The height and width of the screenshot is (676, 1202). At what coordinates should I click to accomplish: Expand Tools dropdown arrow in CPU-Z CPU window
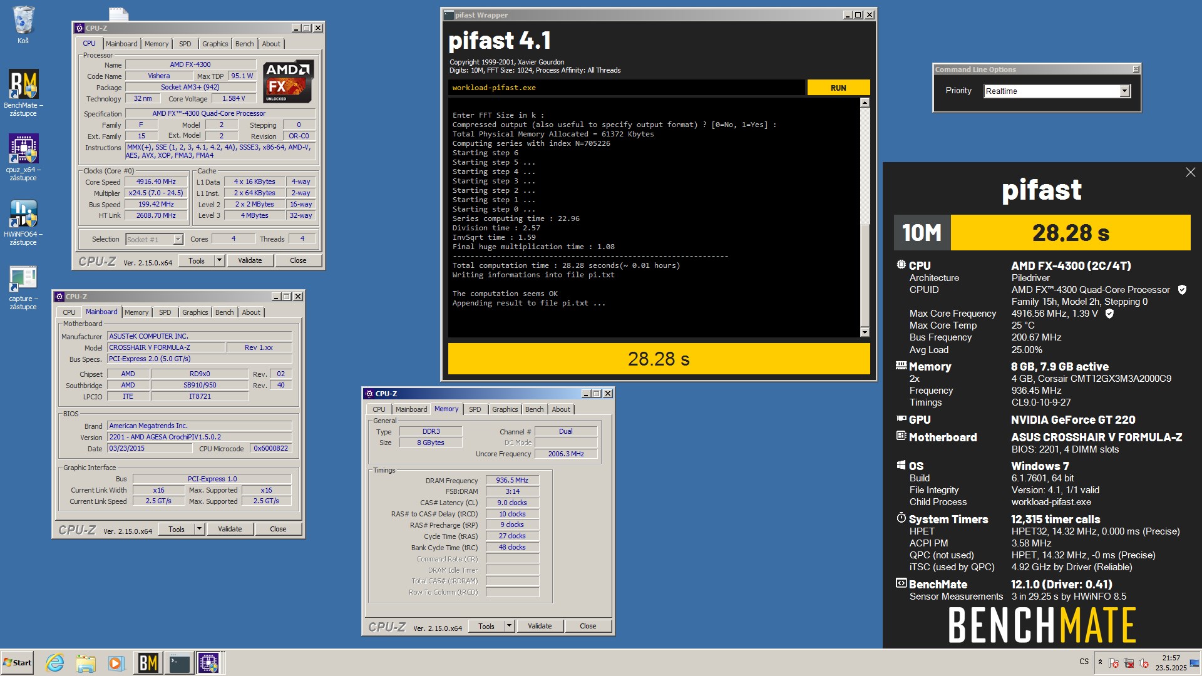coord(219,260)
